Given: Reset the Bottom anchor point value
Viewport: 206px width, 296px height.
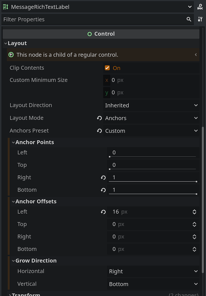Looking at the screenshot, I should point(103,190).
